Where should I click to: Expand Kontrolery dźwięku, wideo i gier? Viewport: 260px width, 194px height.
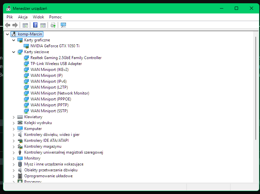(13, 135)
